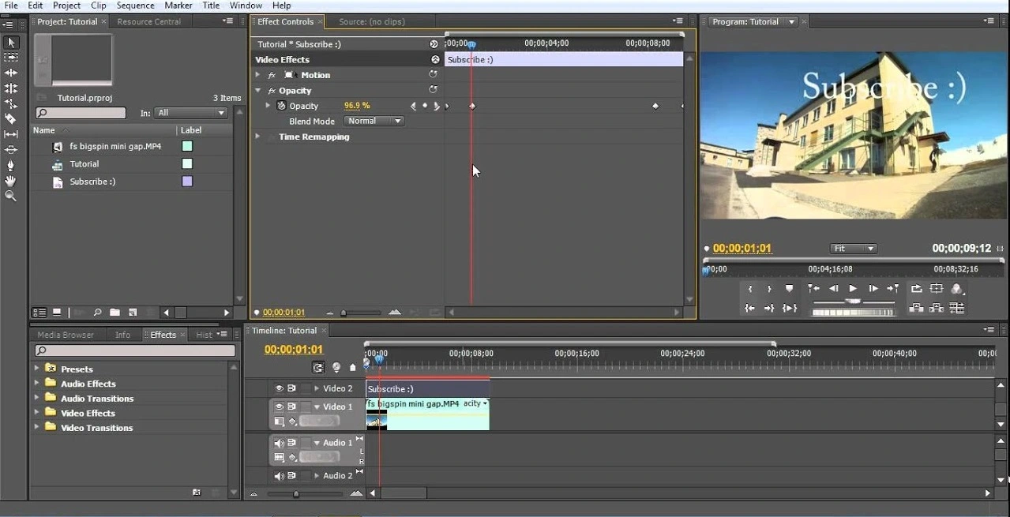The width and height of the screenshot is (1010, 517).
Task: Switch to Resource Central tab
Action: [x=148, y=21]
